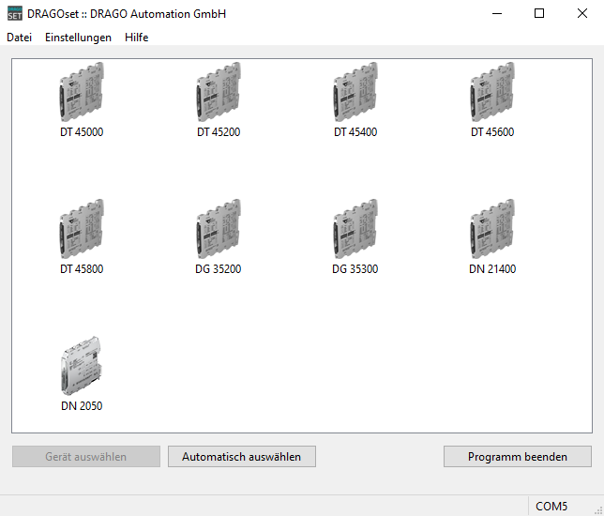Select the DG 35300 device icon
This screenshot has width=604, height=516.
point(355,229)
